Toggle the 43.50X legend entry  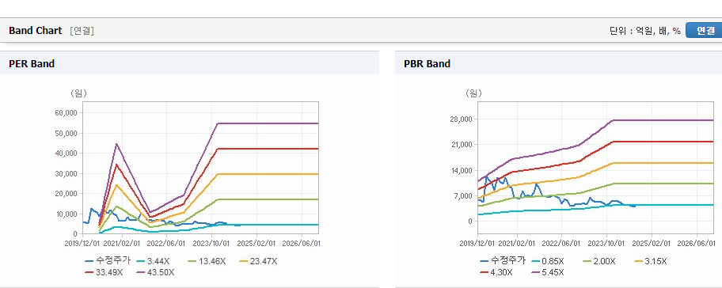tap(156, 272)
